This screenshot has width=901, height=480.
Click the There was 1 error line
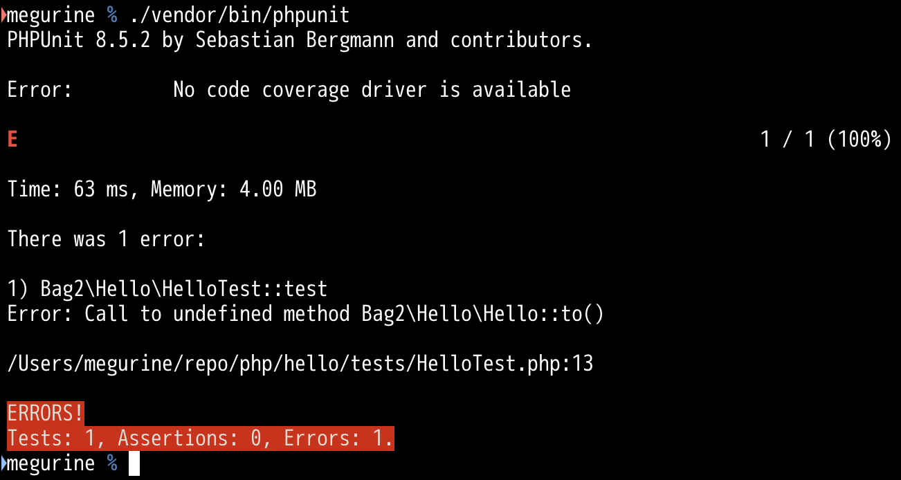coord(107,239)
